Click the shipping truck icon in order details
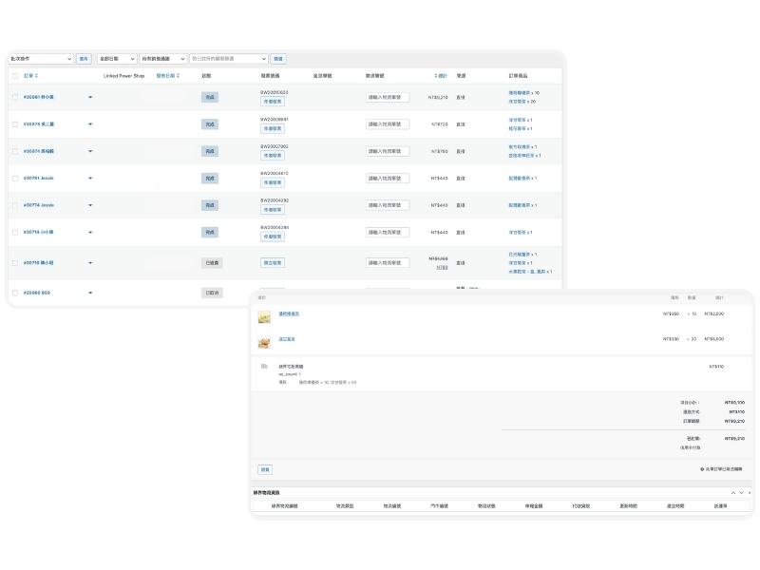The width and height of the screenshot is (760, 570). [264, 366]
